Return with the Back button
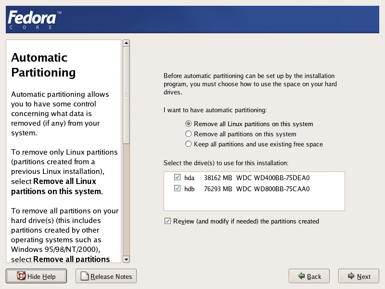The image size is (385, 289). point(309,276)
